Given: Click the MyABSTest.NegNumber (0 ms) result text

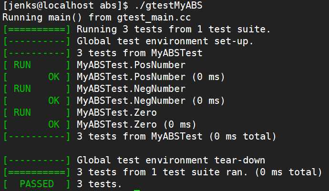Looking at the screenshot, I should [151, 101].
